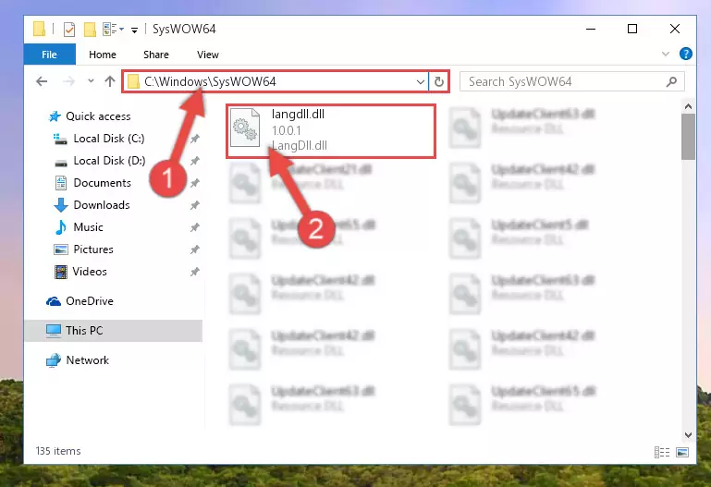Click the scrollbar up arrow in file list
This screenshot has height=487, width=711.
pyautogui.click(x=688, y=107)
